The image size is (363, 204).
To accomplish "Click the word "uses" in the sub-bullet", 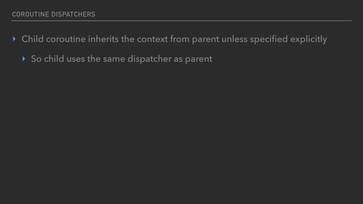I will point(76,59).
